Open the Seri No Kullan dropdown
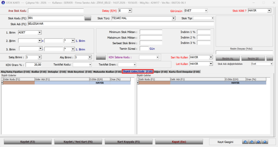 pos(211,57)
